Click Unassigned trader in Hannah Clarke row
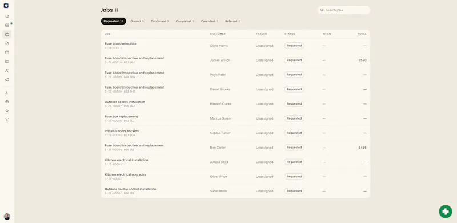The image size is (457, 223). coord(264,104)
